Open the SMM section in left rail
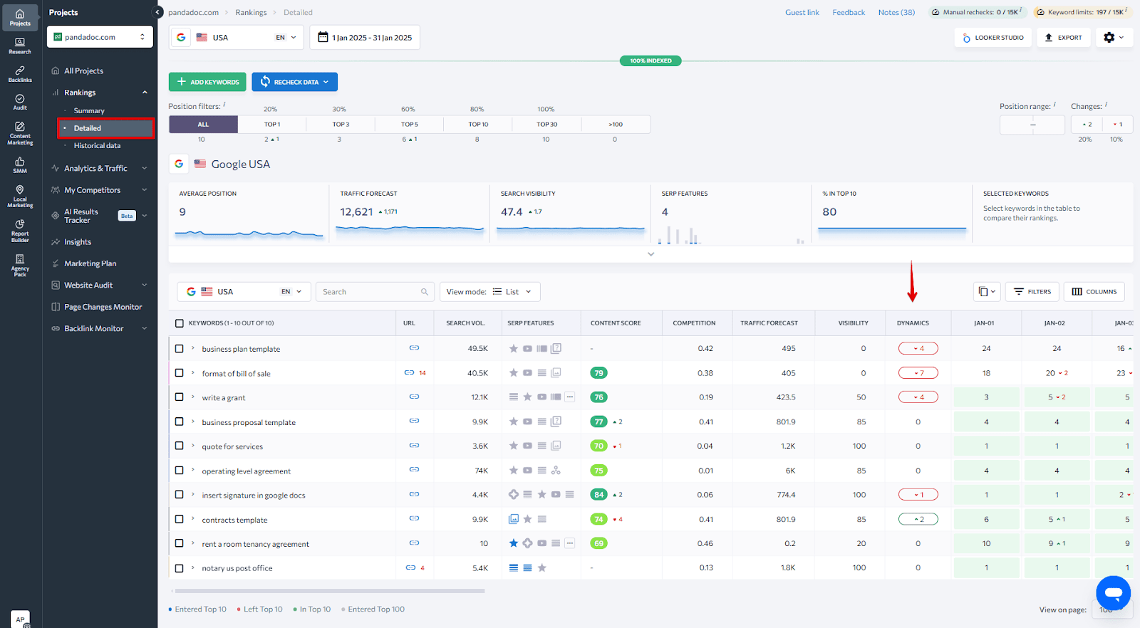The width and height of the screenshot is (1140, 628). (20, 165)
